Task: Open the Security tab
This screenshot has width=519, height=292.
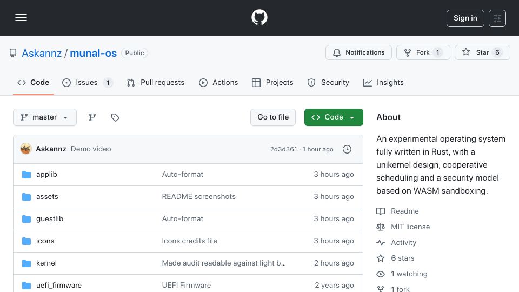Action: (328, 82)
